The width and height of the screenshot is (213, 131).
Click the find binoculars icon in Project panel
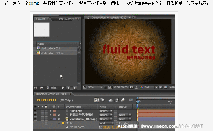[x=35, y=88]
